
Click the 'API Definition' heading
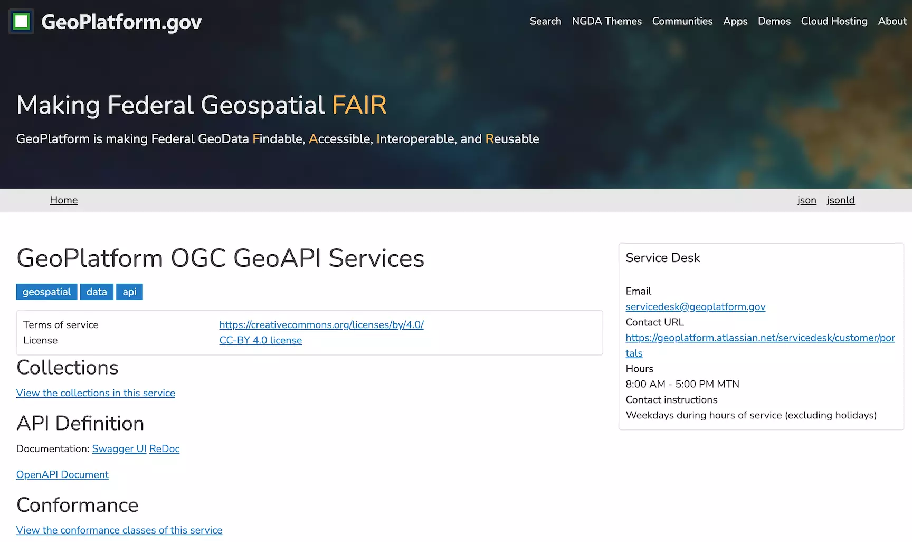[80, 424]
